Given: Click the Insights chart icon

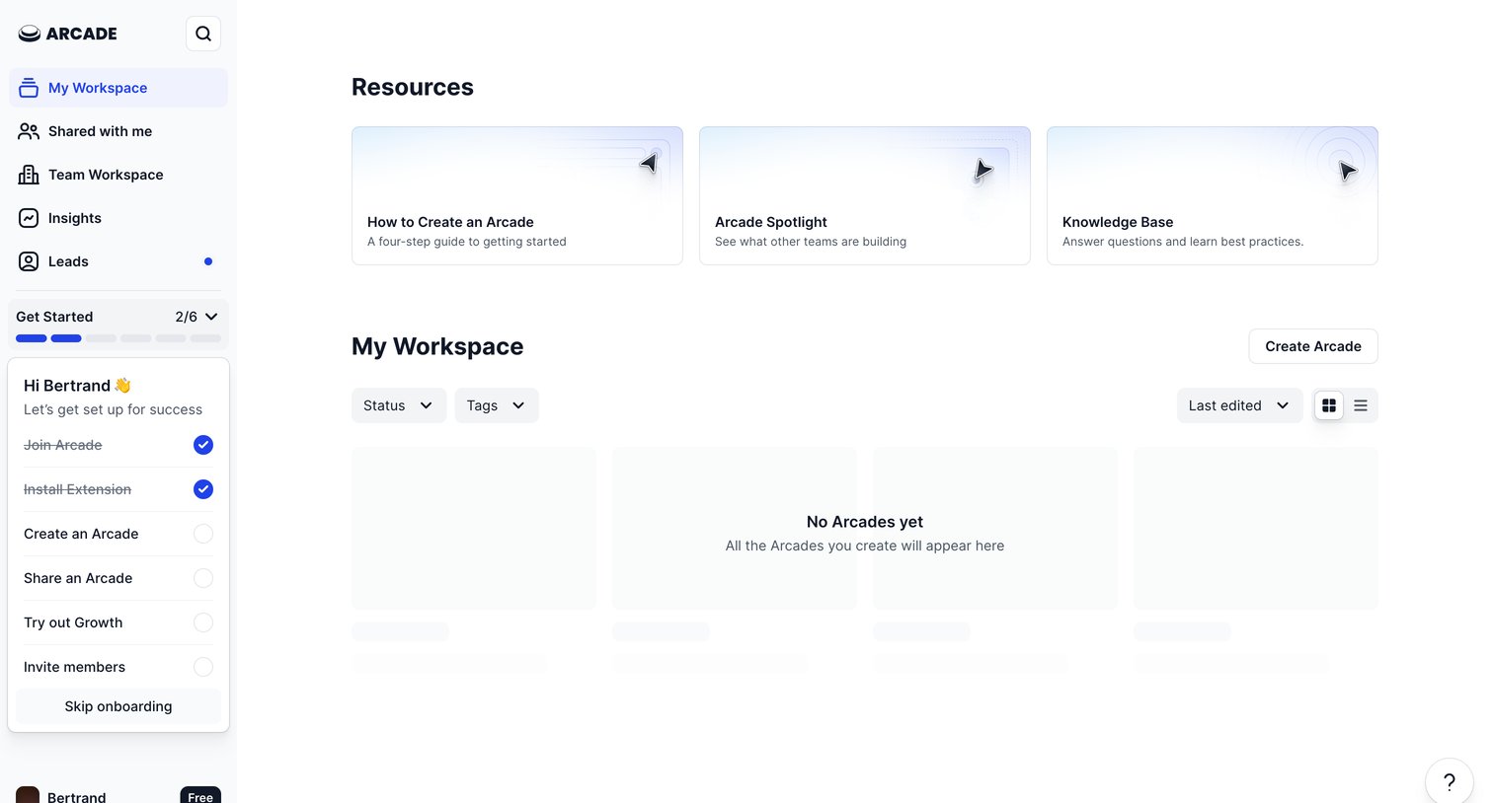Looking at the screenshot, I should coord(29,218).
